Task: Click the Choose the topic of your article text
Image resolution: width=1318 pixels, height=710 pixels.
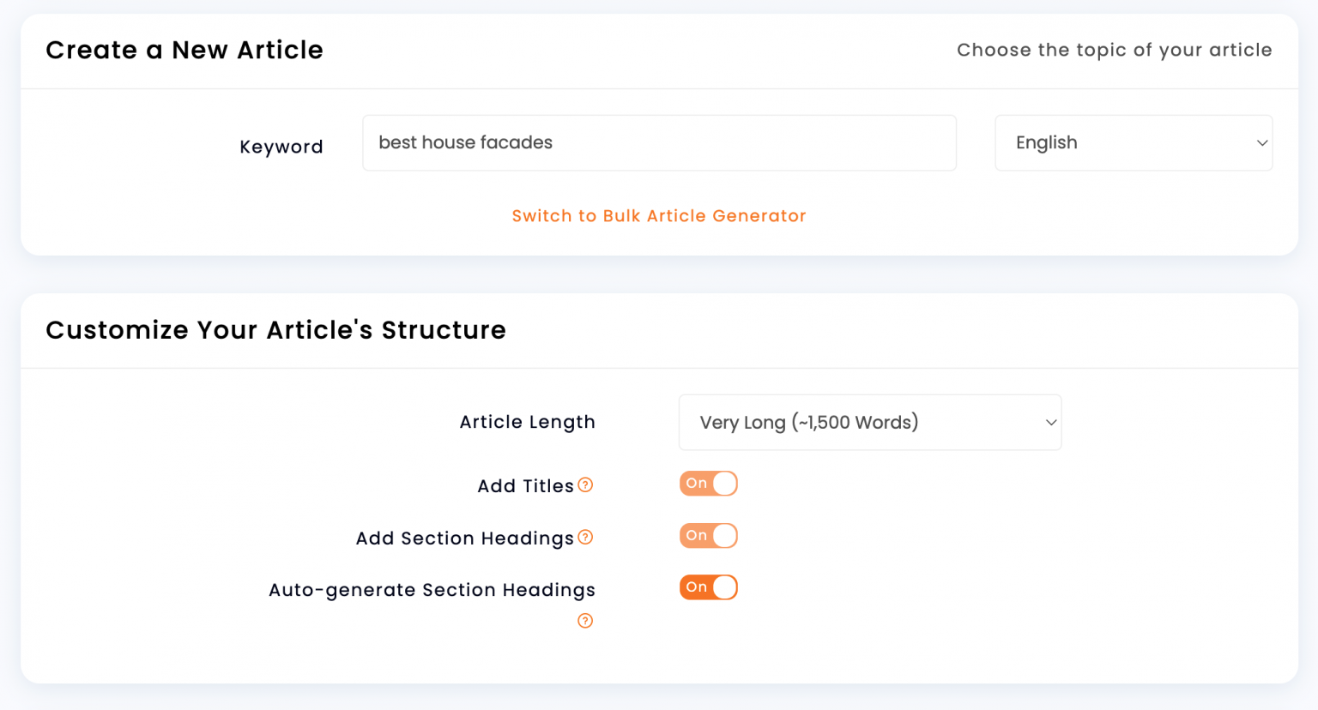Action: pyautogui.click(x=1114, y=50)
